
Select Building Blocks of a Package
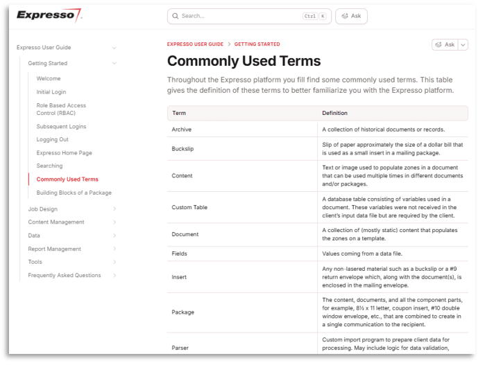[74, 193]
